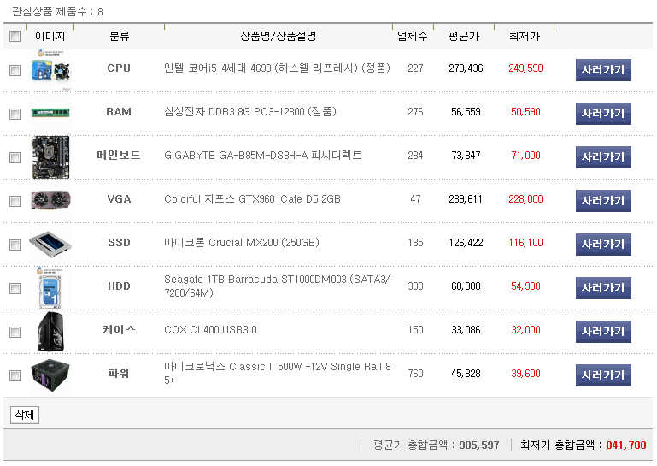Open GIGABYTE motherboard product image
Image resolution: width=657 pixels, height=466 pixels.
click(x=50, y=156)
